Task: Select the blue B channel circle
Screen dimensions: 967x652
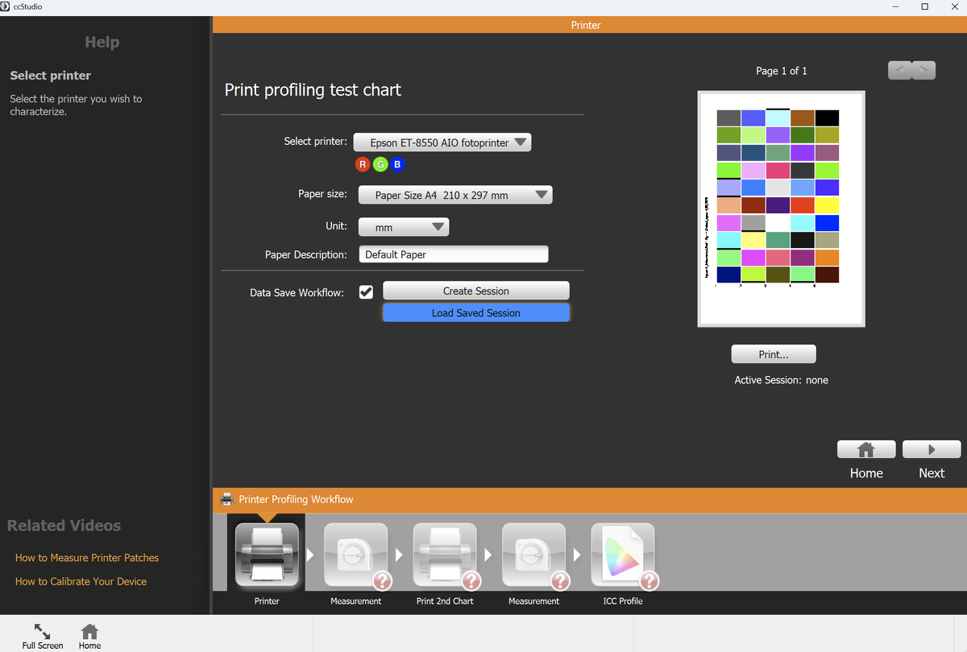Action: [396, 165]
